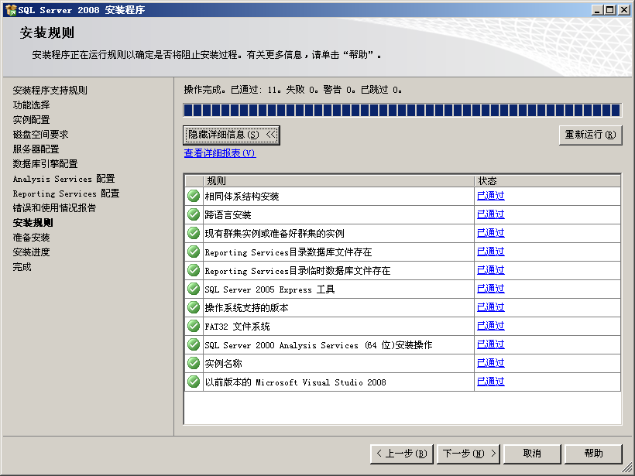The image size is (635, 476).
Task: Click rule text FAT32 文件系统
Action: click(x=237, y=327)
